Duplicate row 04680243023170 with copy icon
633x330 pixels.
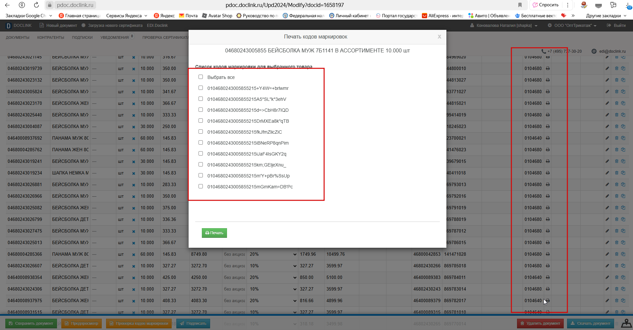point(623,103)
